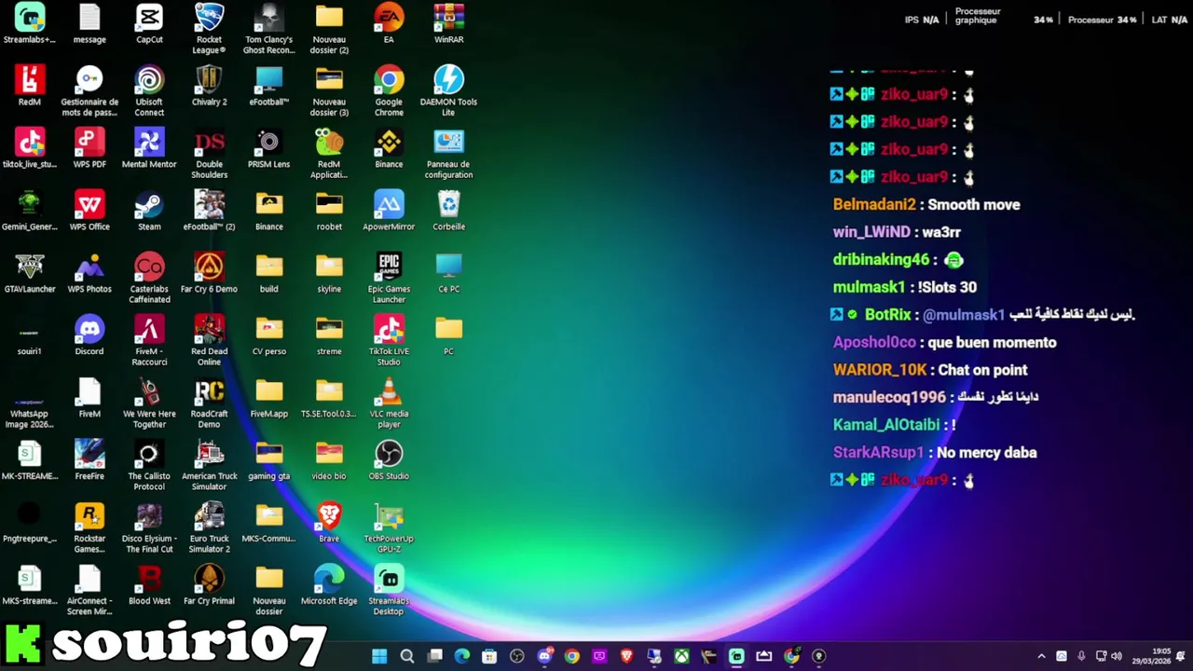
Task: Select Streamlabs Desktop icon
Action: (389, 591)
